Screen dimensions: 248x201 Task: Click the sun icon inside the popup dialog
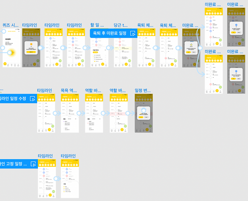coord(31,44)
